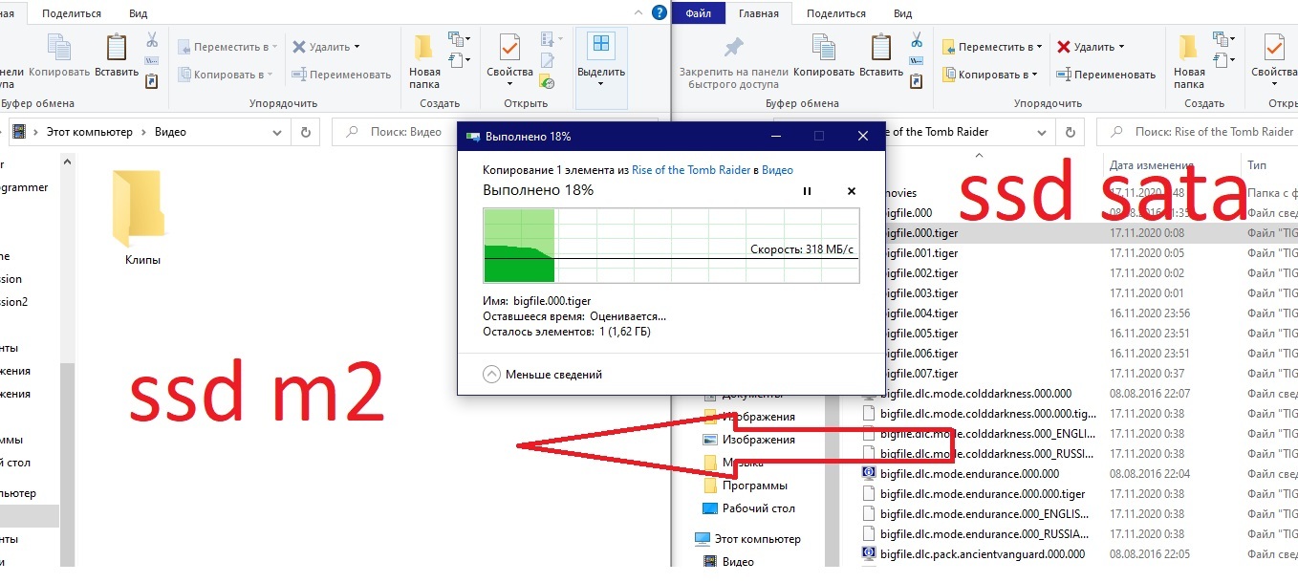
Task: Open the Видео destination link in dialog
Action: (777, 170)
